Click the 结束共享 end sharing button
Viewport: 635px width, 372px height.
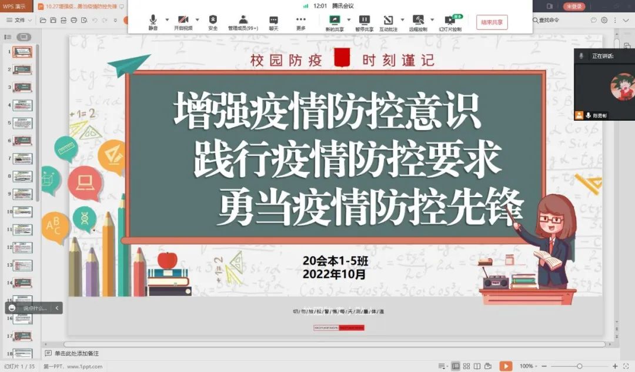pyautogui.click(x=492, y=22)
